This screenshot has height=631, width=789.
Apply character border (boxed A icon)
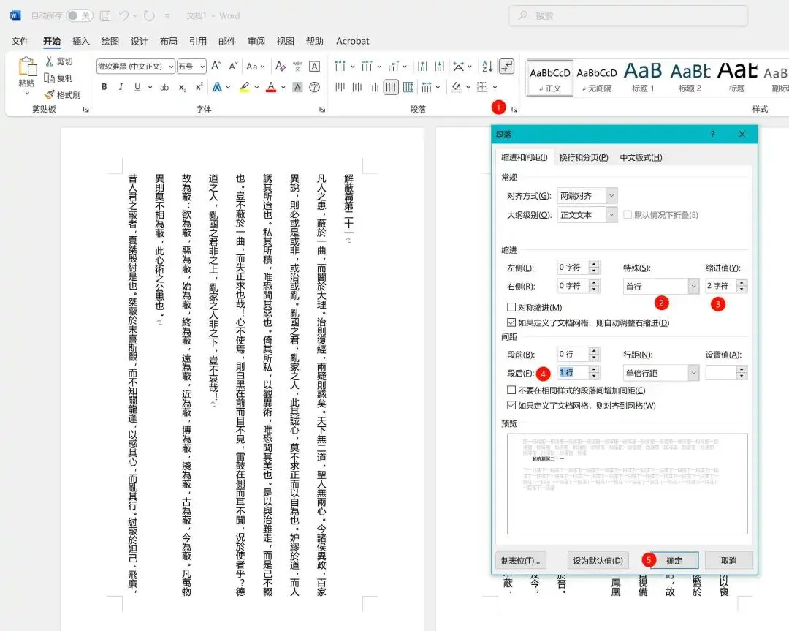point(314,66)
